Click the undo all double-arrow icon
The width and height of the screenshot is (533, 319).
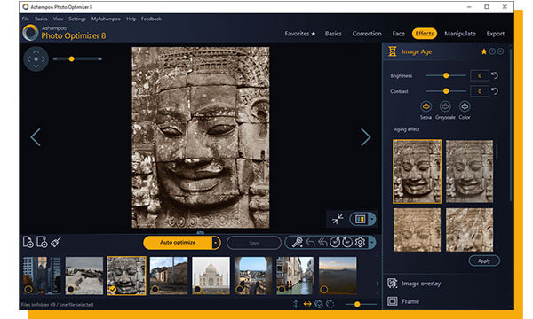[x=322, y=243]
